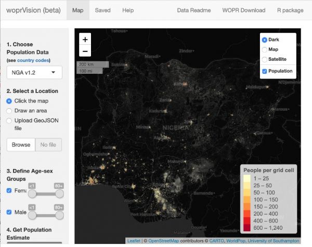Toggle the Female age-sex checkbox
This screenshot has width=312, height=247.
click(9, 191)
